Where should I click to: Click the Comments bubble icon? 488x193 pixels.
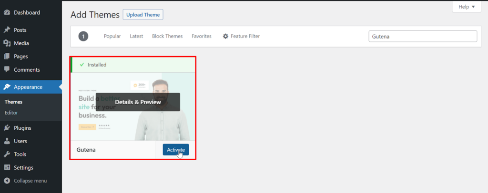click(x=7, y=69)
